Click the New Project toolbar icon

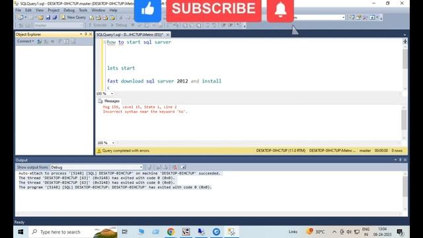[20, 18]
